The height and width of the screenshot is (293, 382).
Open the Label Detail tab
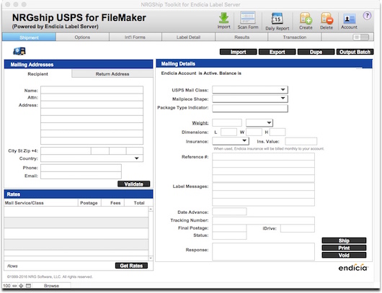pyautogui.click(x=188, y=37)
